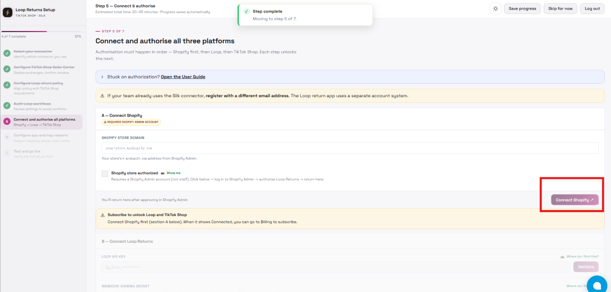The image size is (611, 292).
Task: Focus the Shopify store domain input field
Action: [x=350, y=148]
